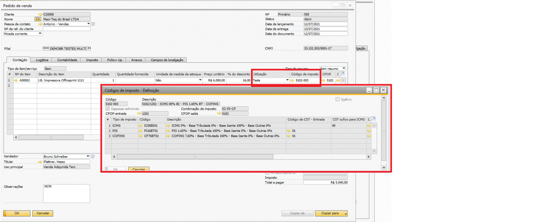Toggle the Despesas adicionais checkbox

click(108, 109)
